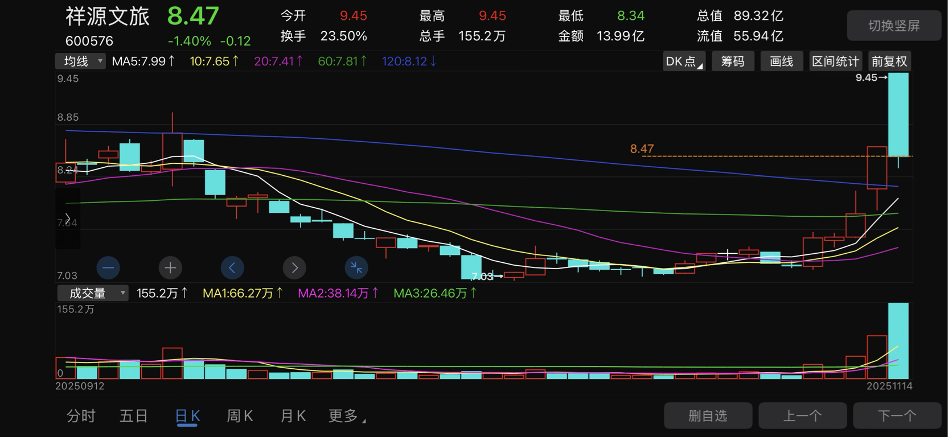Click the MA2:38.14万 volume label
The width and height of the screenshot is (948, 437).
pos(339,293)
